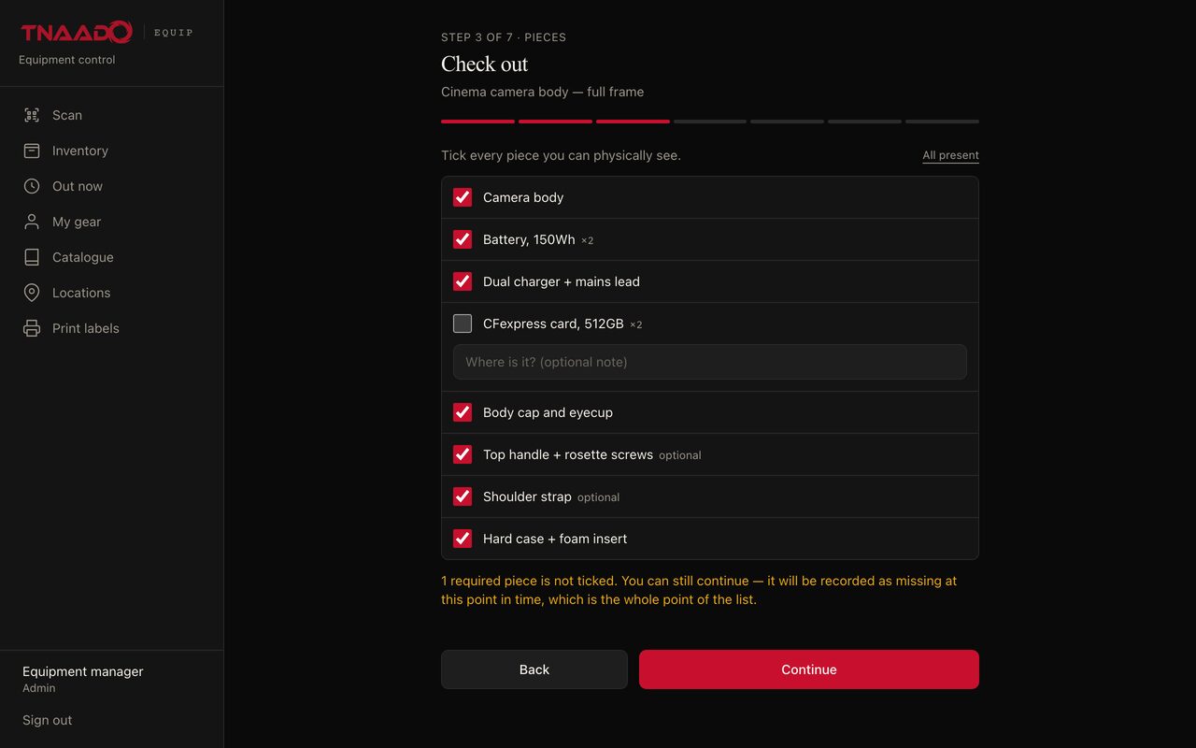This screenshot has width=1196, height=748.
Task: Click the All present link
Action: (950, 155)
